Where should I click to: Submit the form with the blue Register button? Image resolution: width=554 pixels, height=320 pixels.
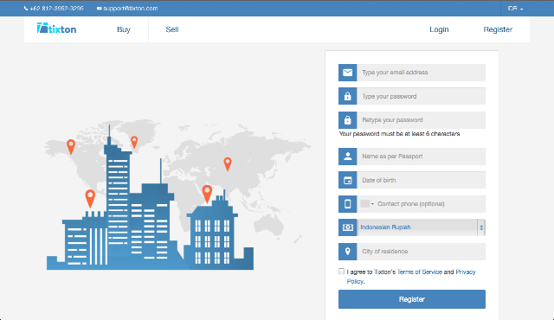tap(412, 299)
